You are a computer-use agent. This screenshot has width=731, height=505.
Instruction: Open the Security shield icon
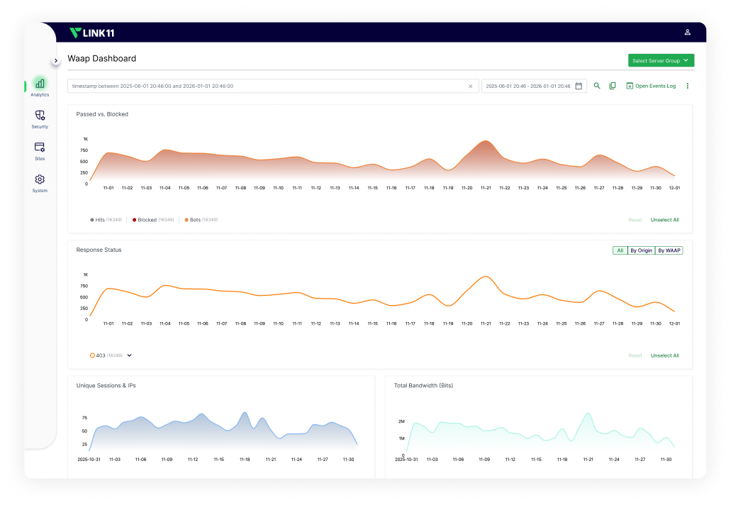(x=40, y=116)
